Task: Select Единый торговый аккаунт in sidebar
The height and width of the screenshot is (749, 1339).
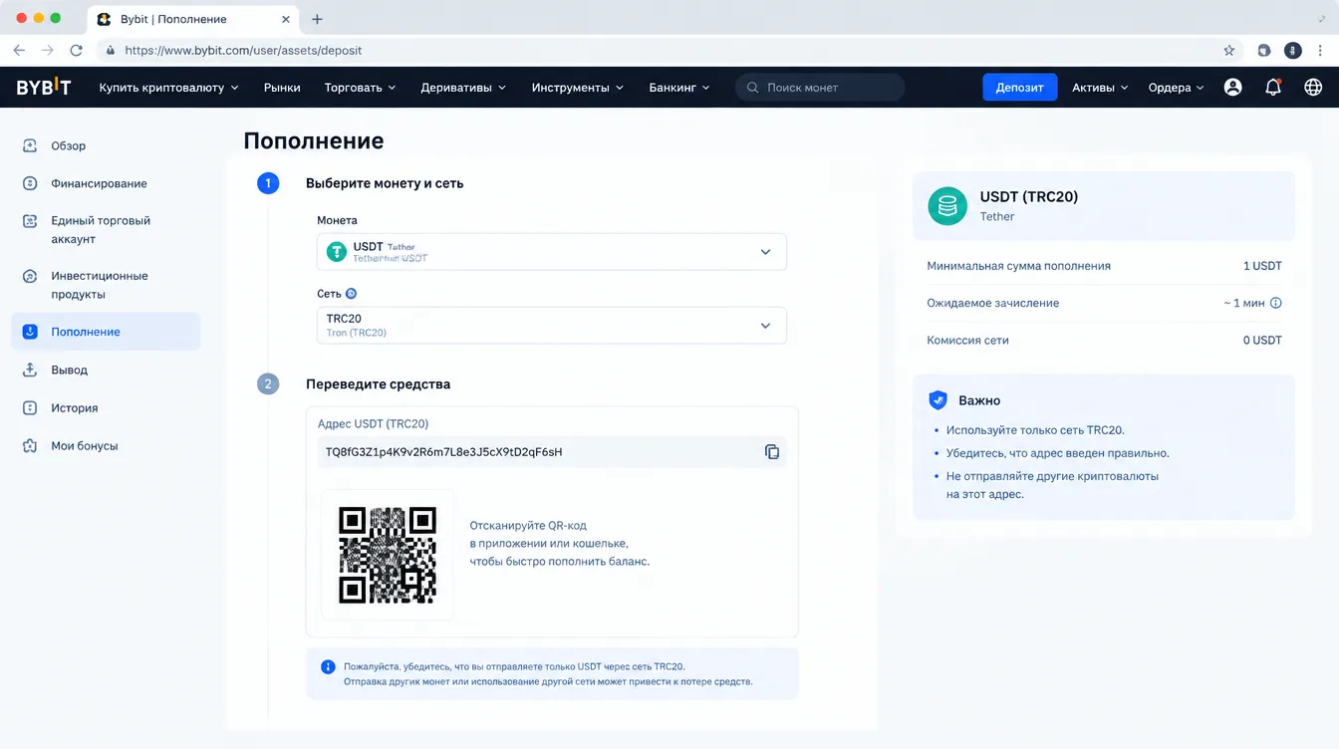Action: pyautogui.click(x=101, y=230)
